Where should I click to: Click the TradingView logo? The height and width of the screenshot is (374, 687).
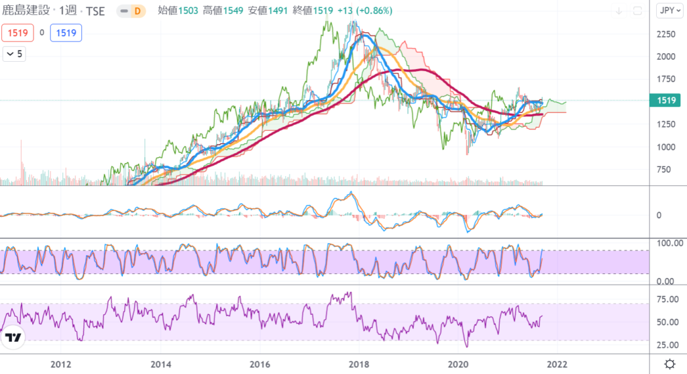pos(13,337)
